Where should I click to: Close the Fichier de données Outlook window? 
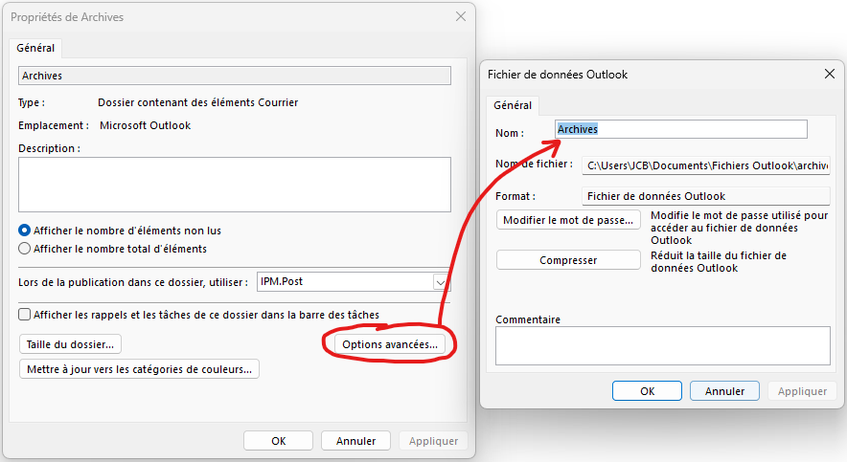(830, 74)
